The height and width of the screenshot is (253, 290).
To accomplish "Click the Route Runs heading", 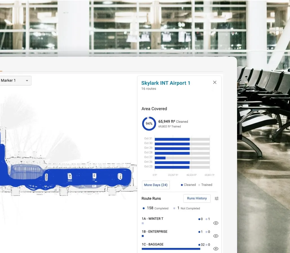I will coord(151,199).
